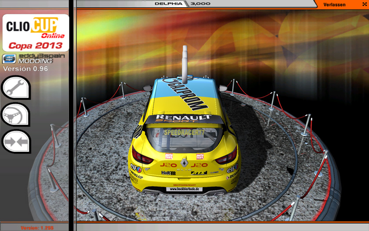The image size is (369, 231).
Task: Click the antenna on the car roof
Action: pyautogui.click(x=185, y=63)
